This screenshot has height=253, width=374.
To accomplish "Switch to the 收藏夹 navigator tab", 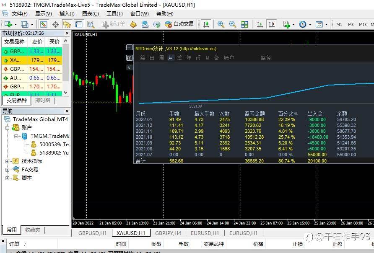I will pos(33,230).
